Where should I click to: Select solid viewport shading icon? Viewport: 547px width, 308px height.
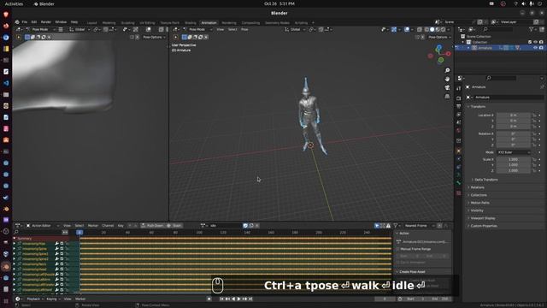(432, 30)
